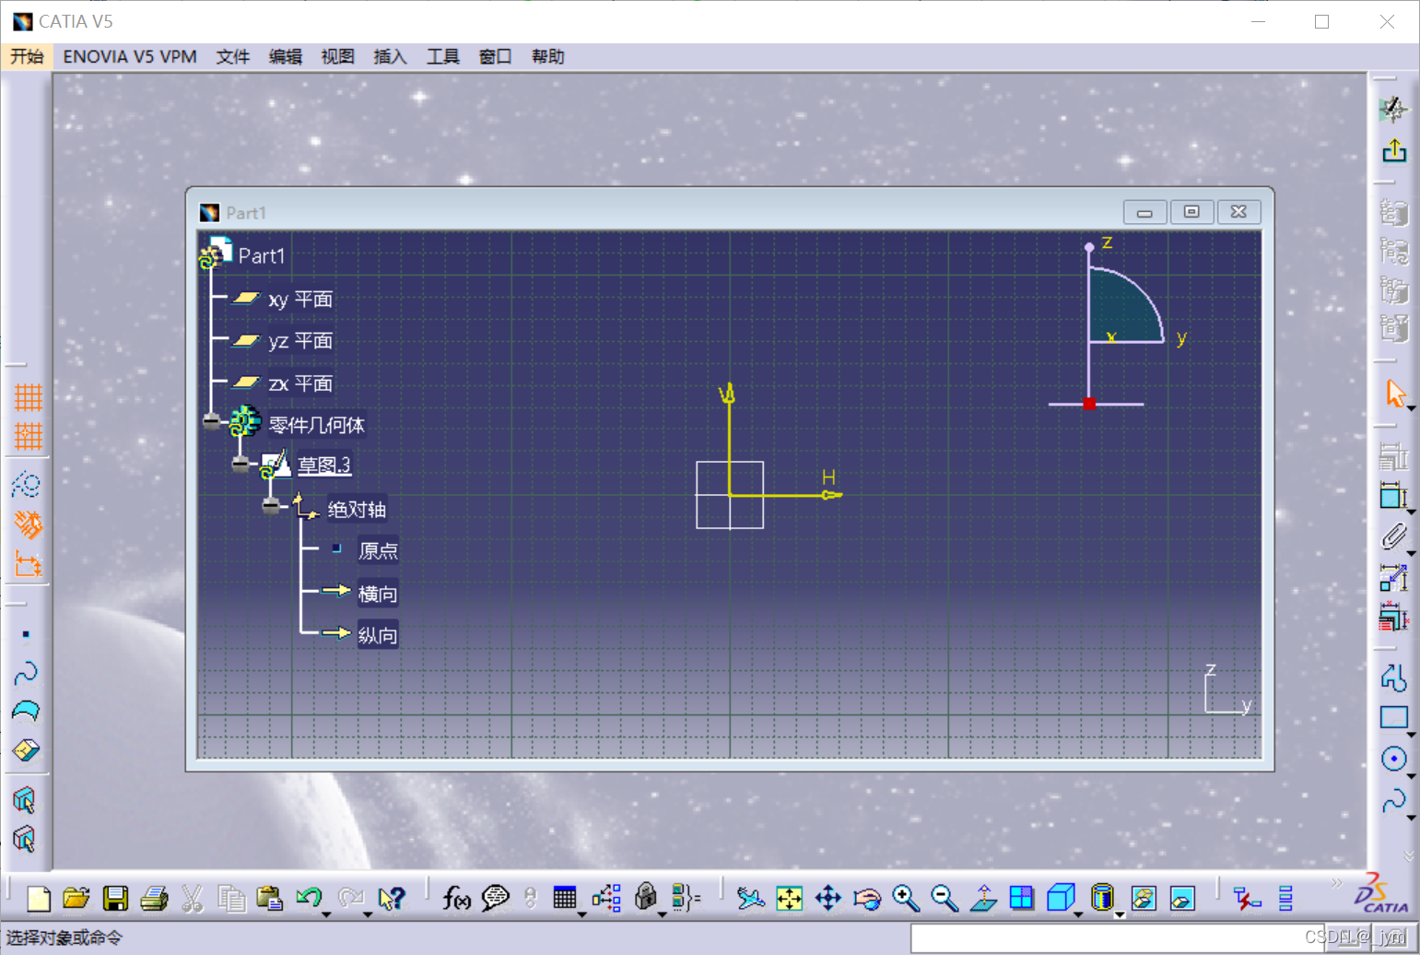This screenshot has width=1420, height=955.
Task: Minimize the Part1 document window
Action: (x=1144, y=212)
